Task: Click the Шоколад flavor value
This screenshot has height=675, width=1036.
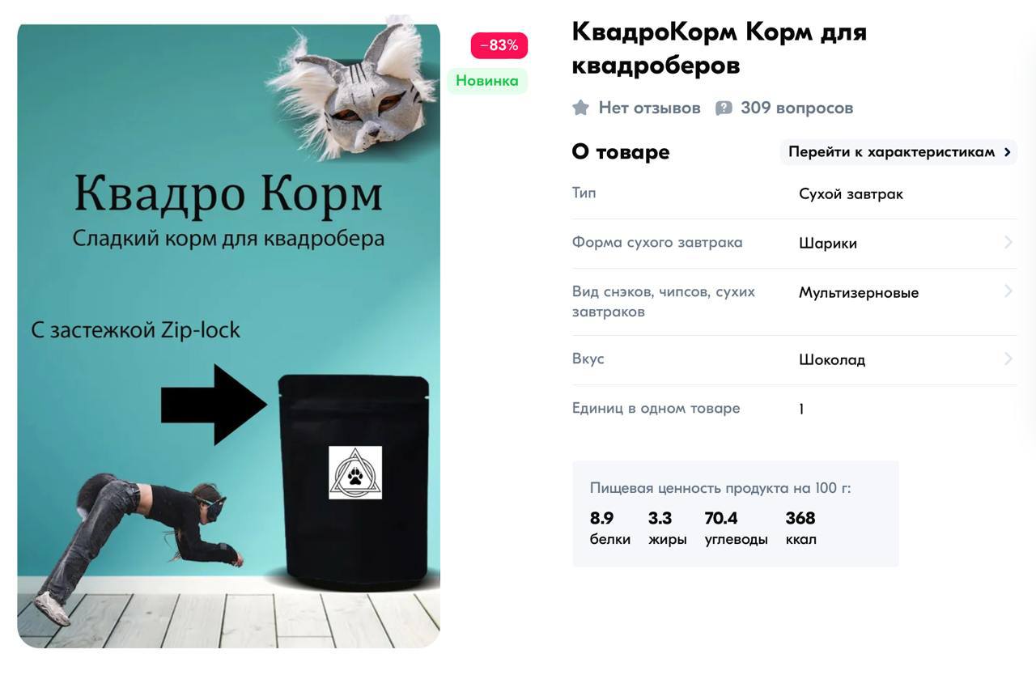Action: (832, 360)
